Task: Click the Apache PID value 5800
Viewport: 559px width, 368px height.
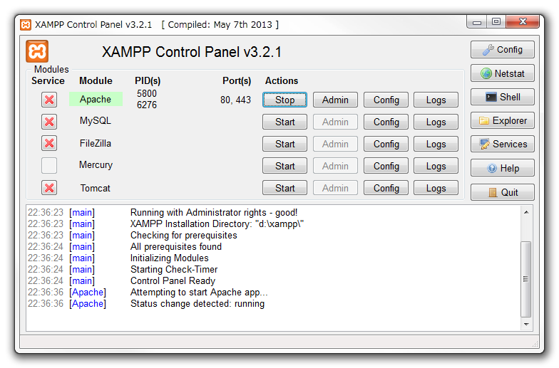Action: (x=147, y=93)
